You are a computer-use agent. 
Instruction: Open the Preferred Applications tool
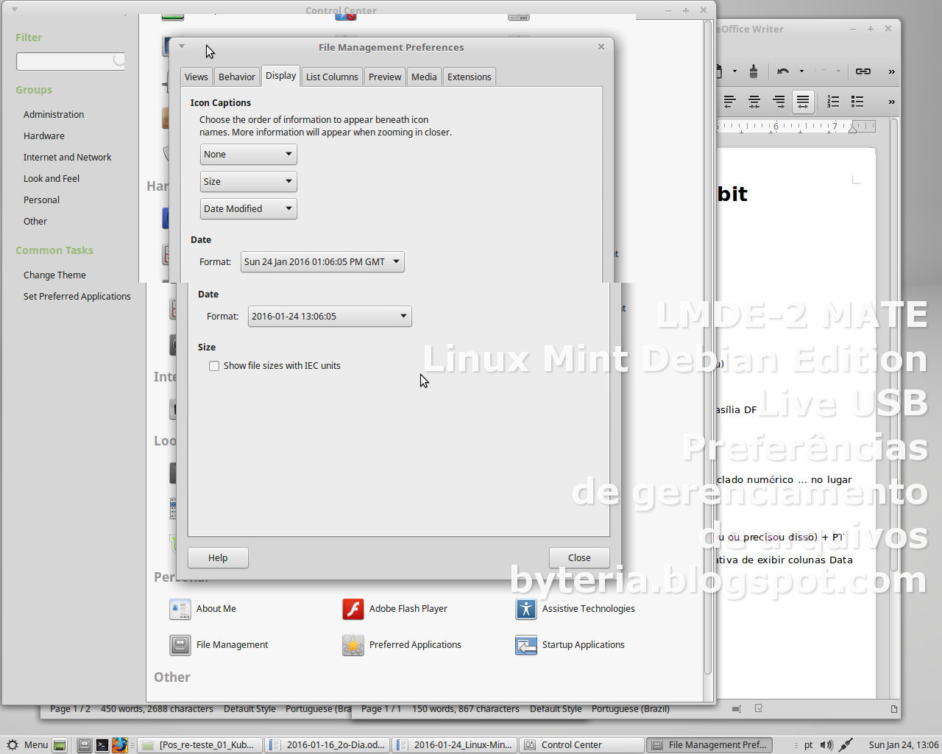tap(353, 645)
